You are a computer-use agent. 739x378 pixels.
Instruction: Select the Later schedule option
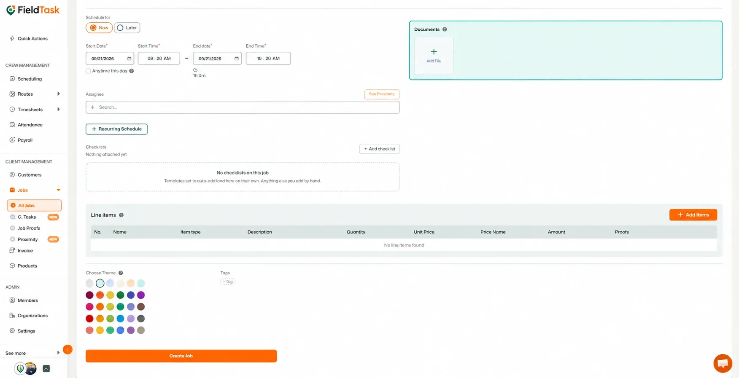coord(127,28)
